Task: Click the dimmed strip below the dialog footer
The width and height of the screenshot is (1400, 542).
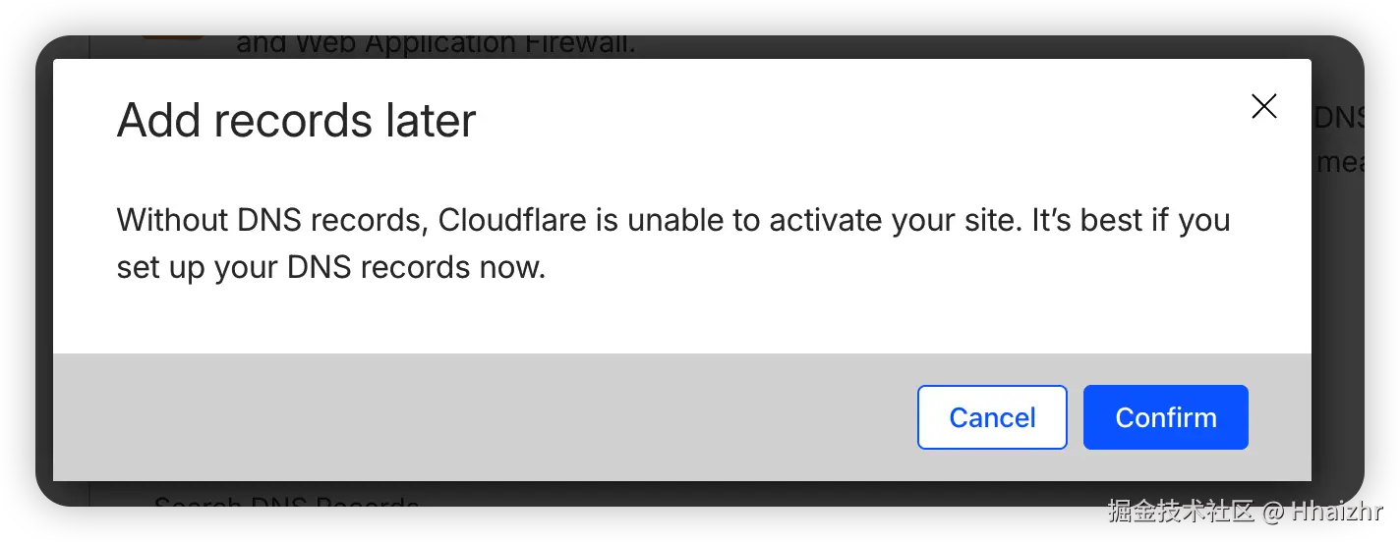Action: point(688,493)
